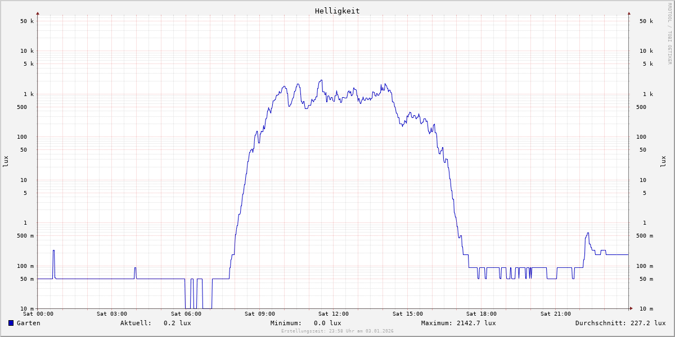Screen dimensions: 675x337
Task: Click the red arrow atop the left y-axis
Action: 38,13
